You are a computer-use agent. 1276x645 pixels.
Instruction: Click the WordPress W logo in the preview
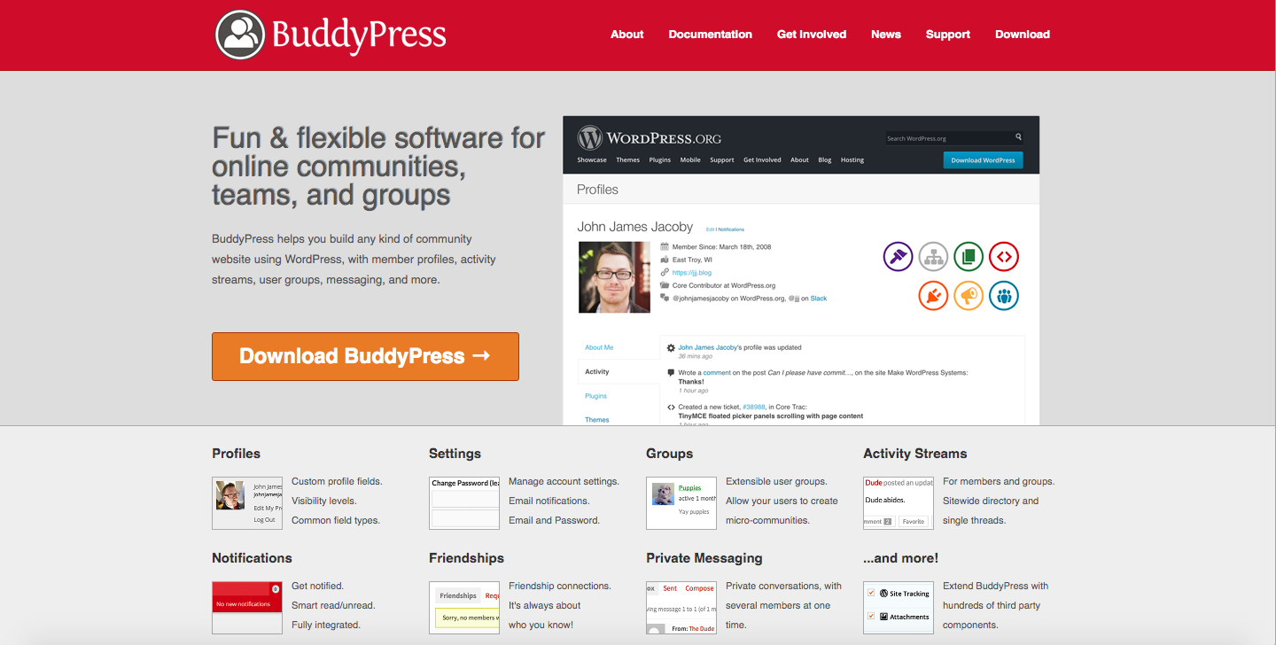[x=590, y=138]
